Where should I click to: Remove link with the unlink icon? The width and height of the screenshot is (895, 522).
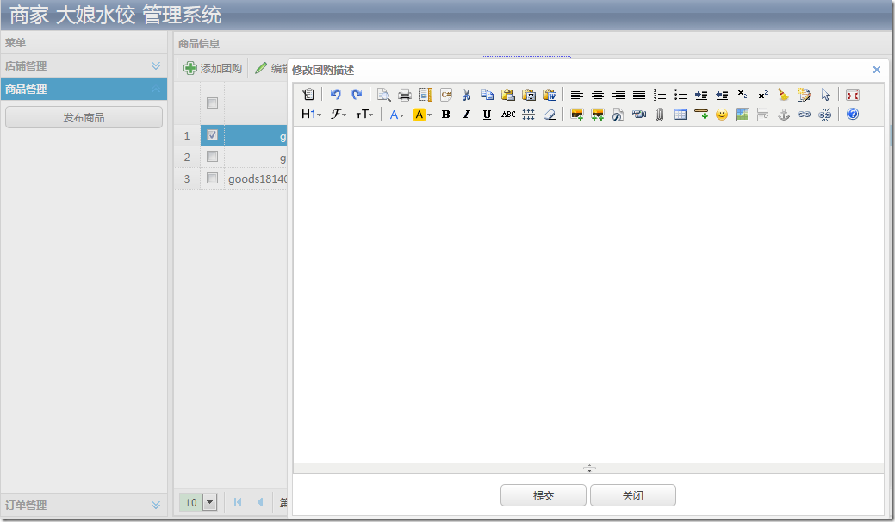(x=824, y=114)
